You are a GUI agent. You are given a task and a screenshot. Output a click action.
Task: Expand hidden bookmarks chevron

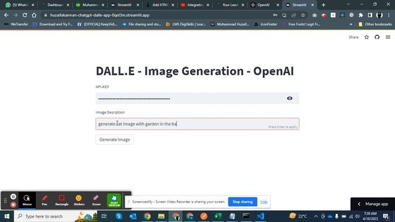351,24
